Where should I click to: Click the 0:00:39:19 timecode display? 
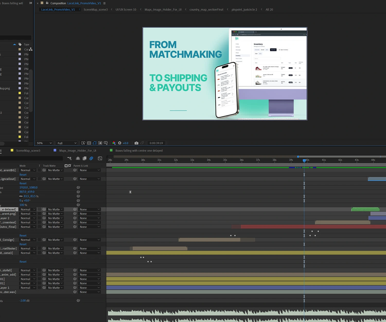156,143
